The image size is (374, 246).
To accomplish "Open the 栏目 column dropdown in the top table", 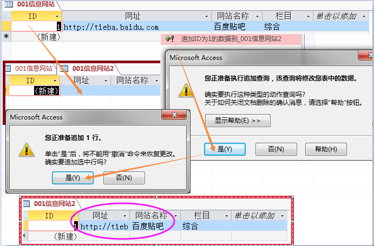I will coord(308,16).
